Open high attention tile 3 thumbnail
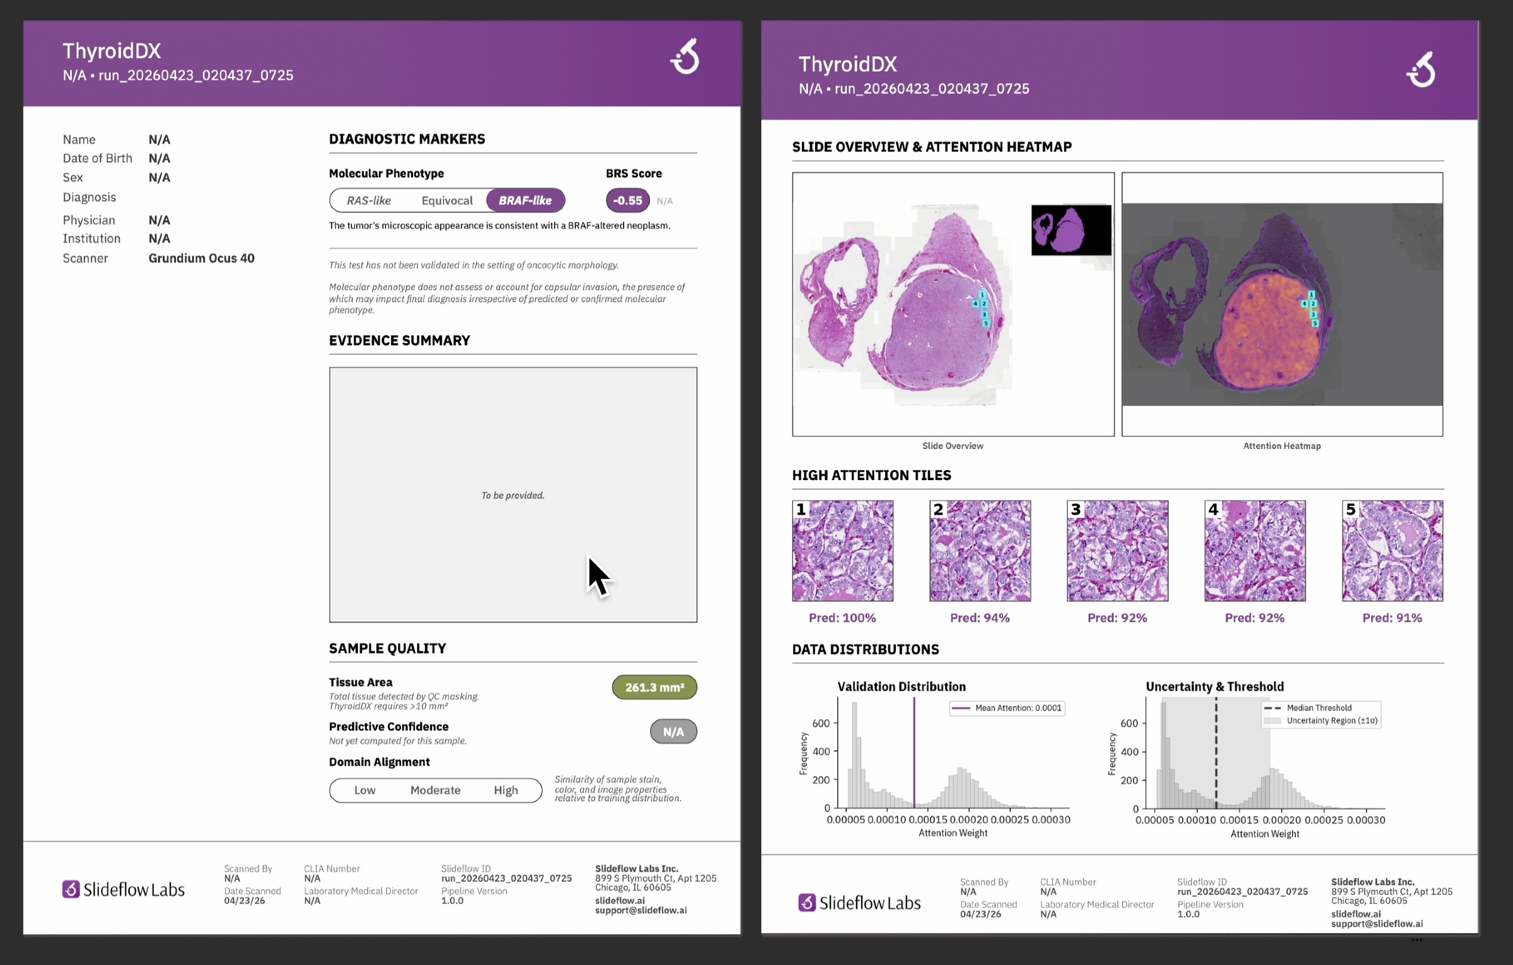The width and height of the screenshot is (1513, 965). coord(1118,551)
